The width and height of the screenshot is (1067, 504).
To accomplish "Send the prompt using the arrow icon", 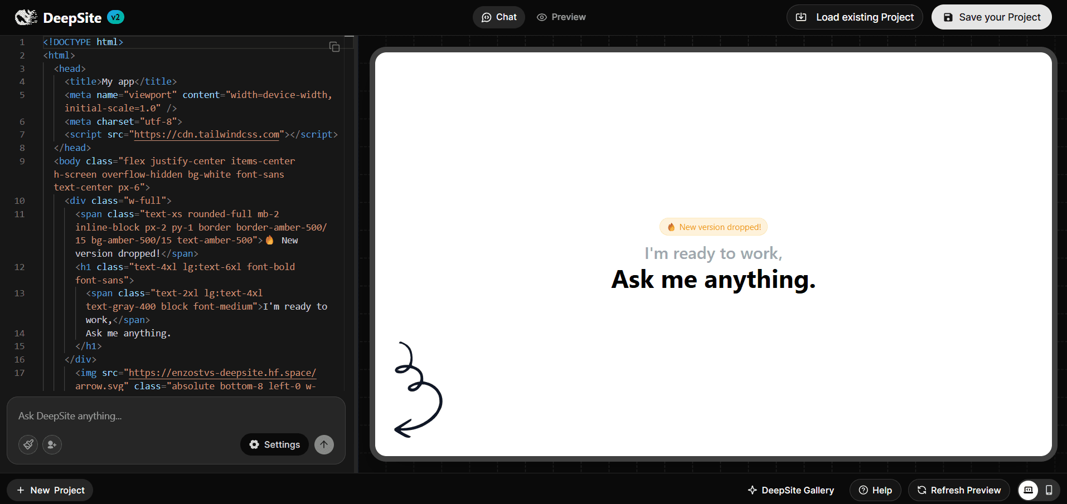I will pos(324,444).
